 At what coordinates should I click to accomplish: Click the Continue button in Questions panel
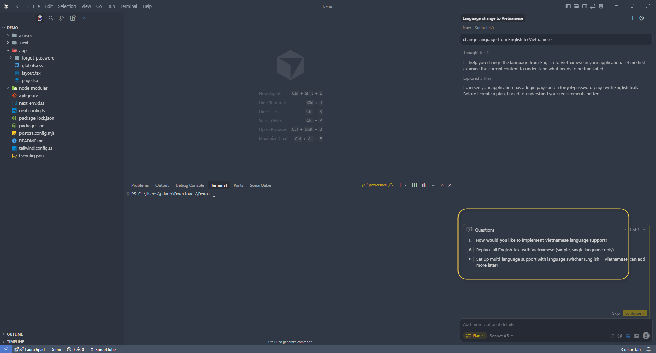[x=634, y=313]
